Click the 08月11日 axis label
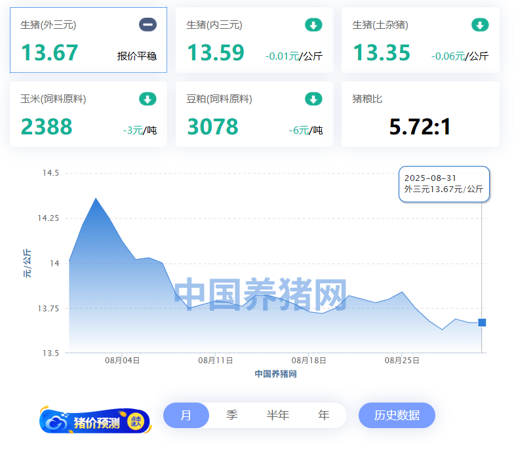514x455 pixels. pos(215,361)
